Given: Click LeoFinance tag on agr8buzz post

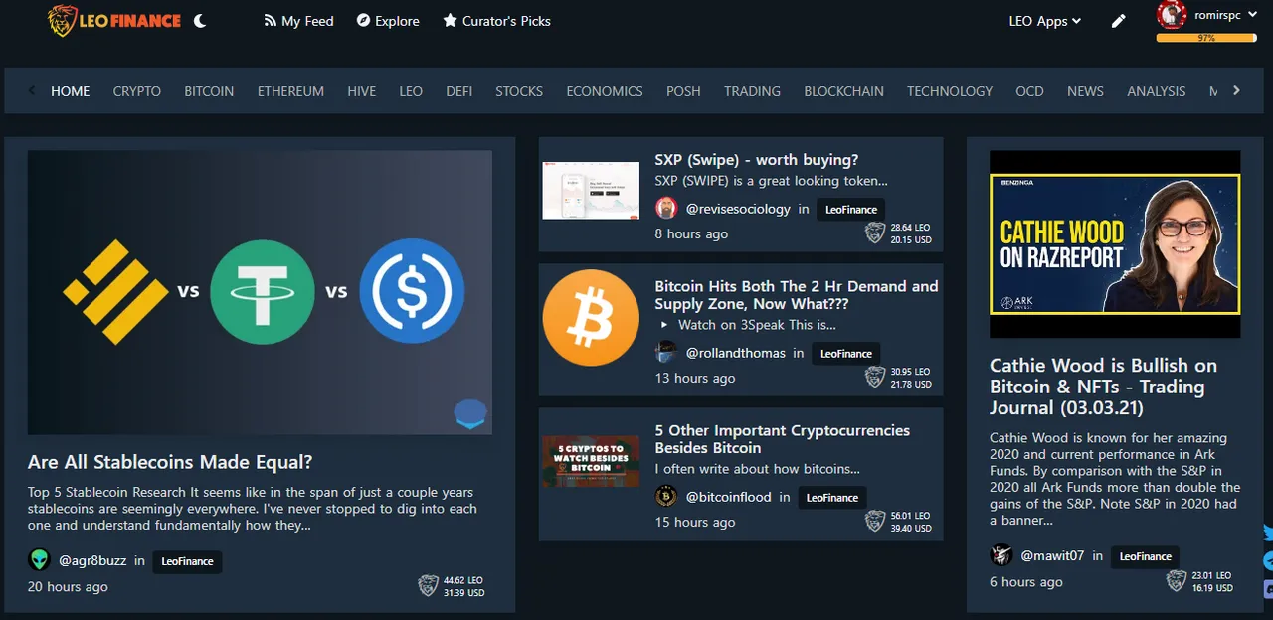Looking at the screenshot, I should 187,561.
